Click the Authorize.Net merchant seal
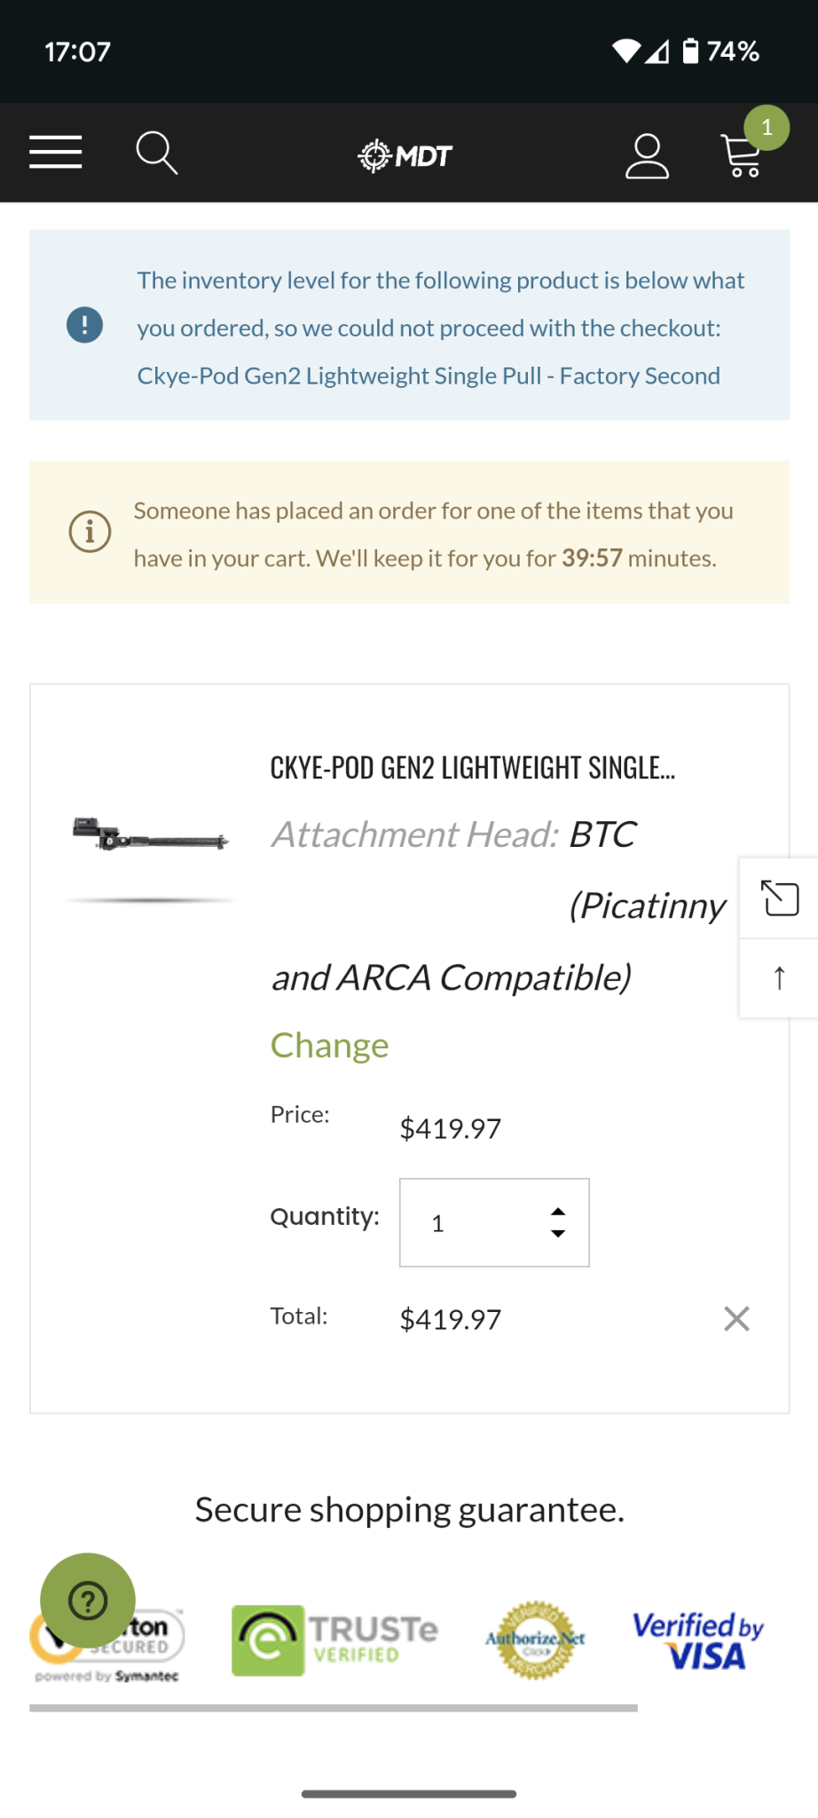Screen dimensions: 818x1818 535,1640
